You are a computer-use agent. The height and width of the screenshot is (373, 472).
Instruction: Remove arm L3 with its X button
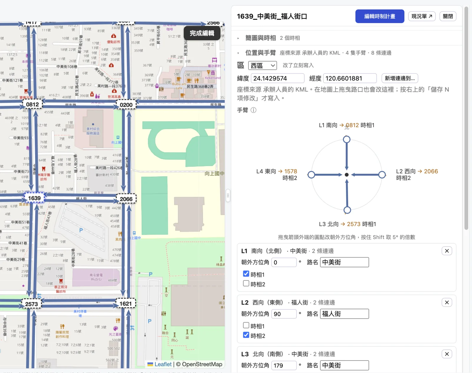pos(447,354)
